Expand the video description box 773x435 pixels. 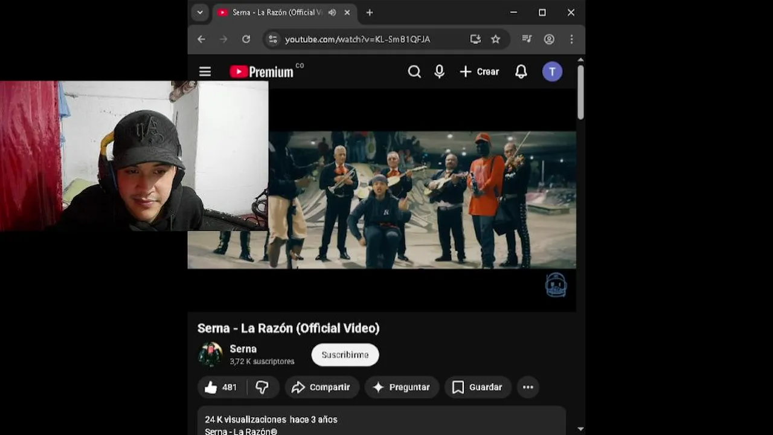(382, 420)
